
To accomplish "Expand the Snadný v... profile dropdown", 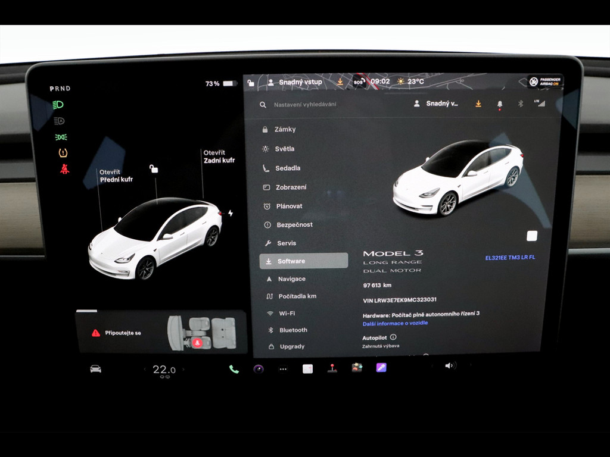I will (x=437, y=104).
